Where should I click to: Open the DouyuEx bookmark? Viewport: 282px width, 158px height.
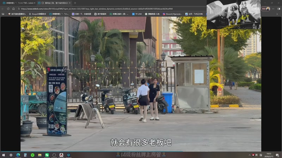[x=38, y=14]
